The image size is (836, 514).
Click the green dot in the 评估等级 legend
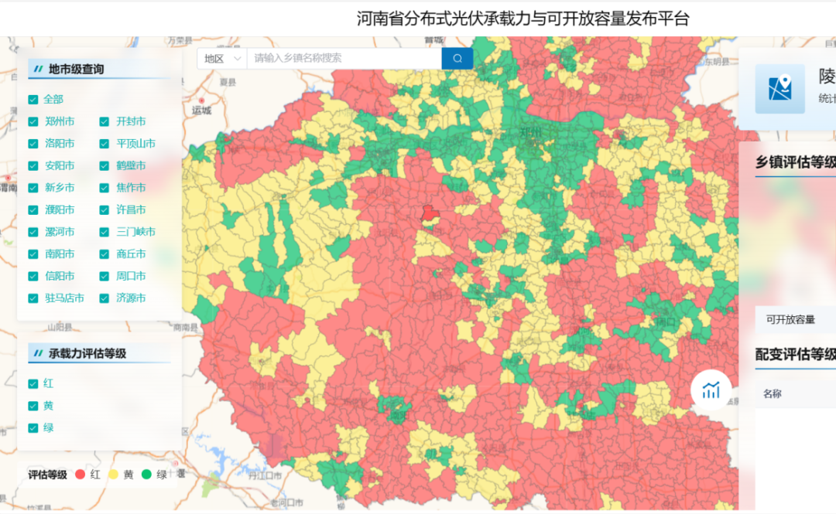[146, 475]
